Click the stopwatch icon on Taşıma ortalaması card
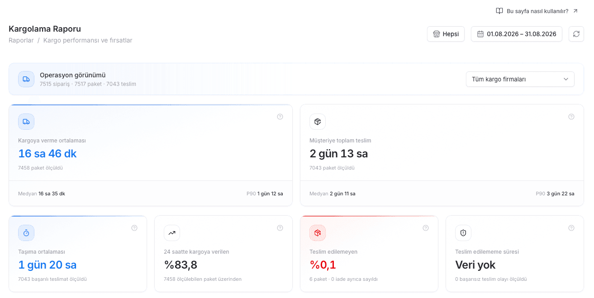The width and height of the screenshot is (594, 298). coord(26,233)
